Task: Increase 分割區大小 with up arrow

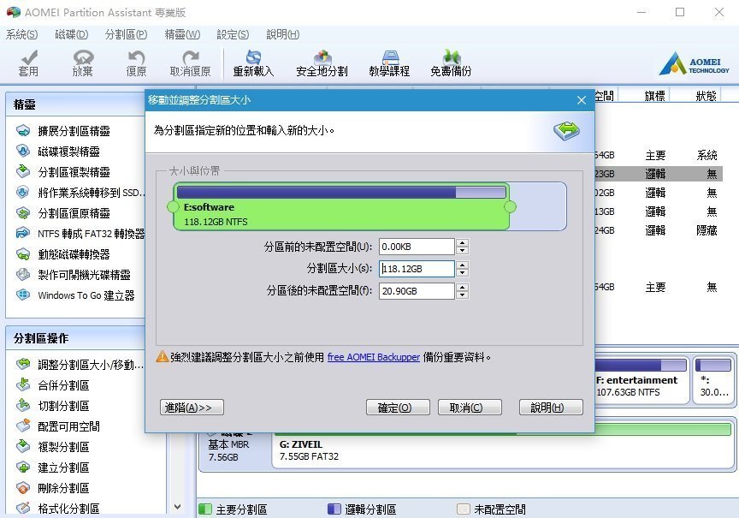Action: tap(463, 265)
